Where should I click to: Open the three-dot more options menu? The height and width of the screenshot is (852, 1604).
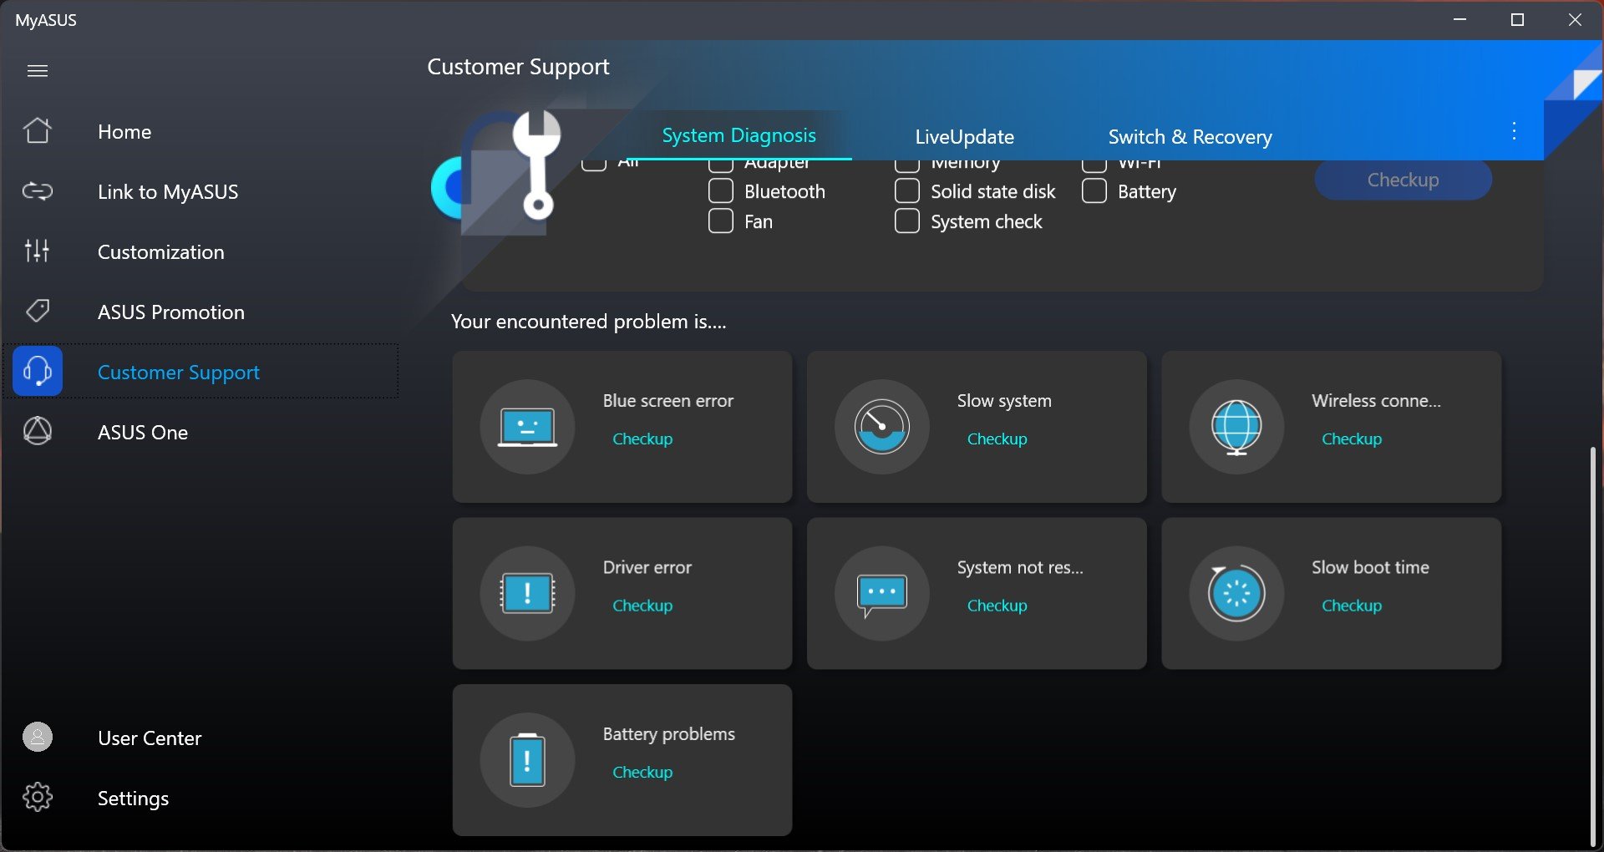[x=1514, y=131]
